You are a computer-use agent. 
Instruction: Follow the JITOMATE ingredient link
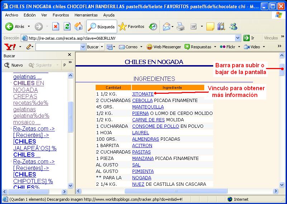click(x=143, y=94)
